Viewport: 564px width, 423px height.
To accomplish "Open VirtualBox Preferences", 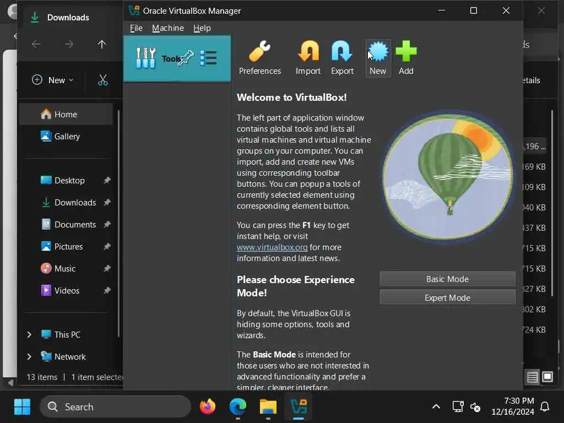I will (260, 58).
